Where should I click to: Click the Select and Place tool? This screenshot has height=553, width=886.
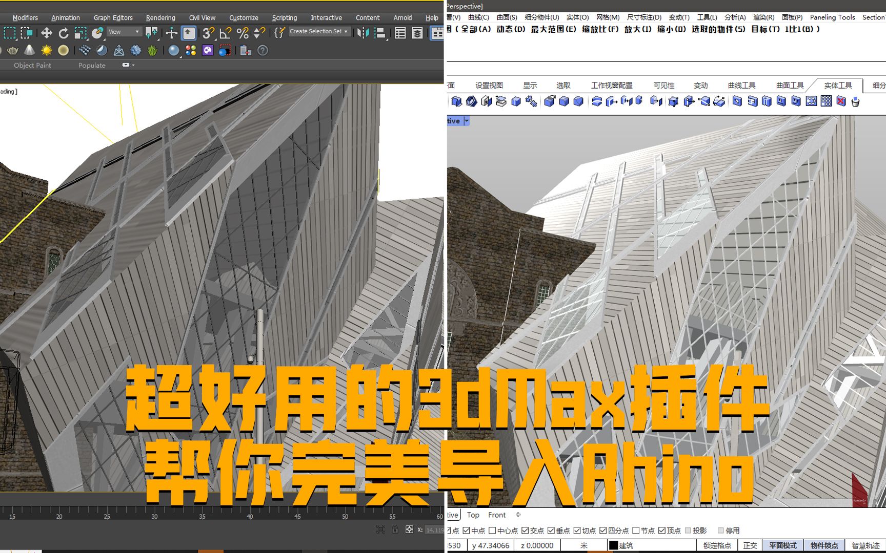coord(97,33)
